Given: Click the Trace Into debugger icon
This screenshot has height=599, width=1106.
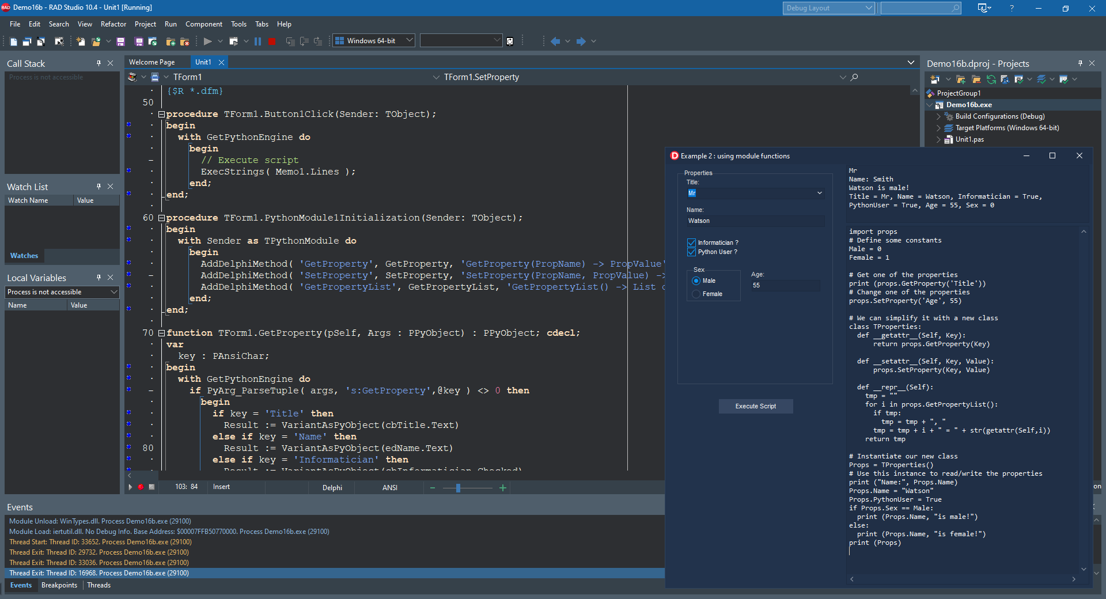Looking at the screenshot, I should pyautogui.click(x=290, y=41).
